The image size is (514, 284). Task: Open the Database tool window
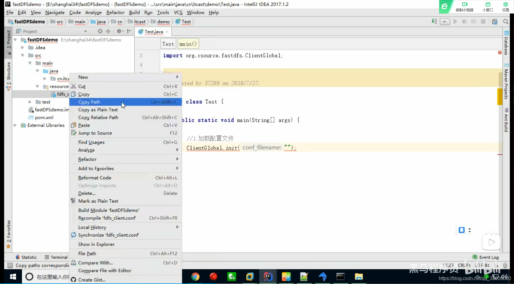506,43
